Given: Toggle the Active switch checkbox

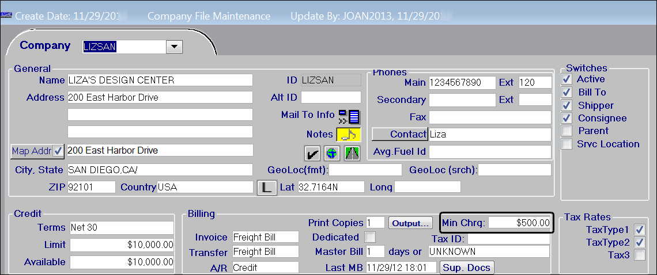Looking at the screenshot, I should (x=567, y=79).
